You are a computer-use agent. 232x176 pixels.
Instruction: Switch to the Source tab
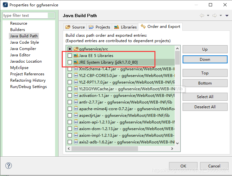point(75,27)
